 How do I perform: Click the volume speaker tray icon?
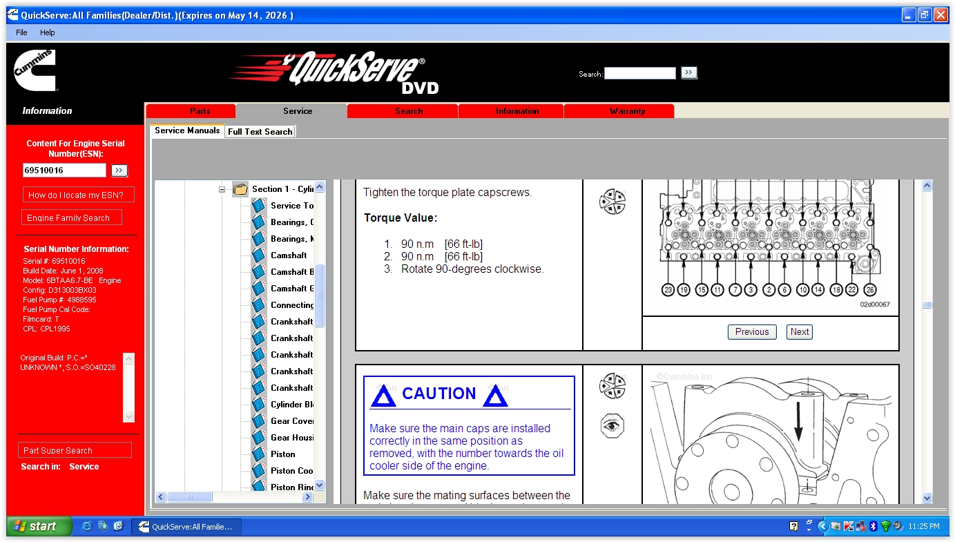pyautogui.click(x=897, y=526)
